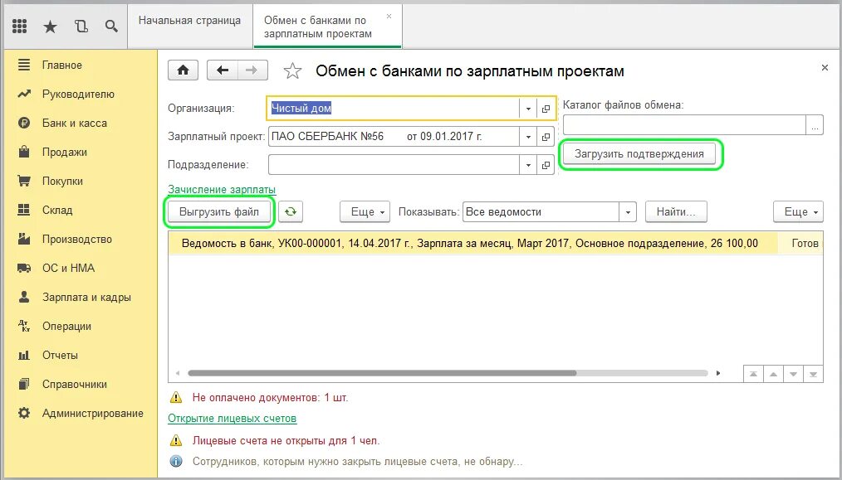842x480 pixels.
Task: Open Справочники section in sidebar
Action: click(80, 384)
